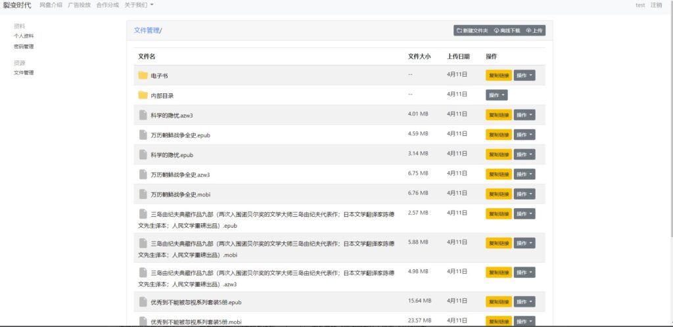
Task: Click the test username link
Action: click(x=640, y=5)
